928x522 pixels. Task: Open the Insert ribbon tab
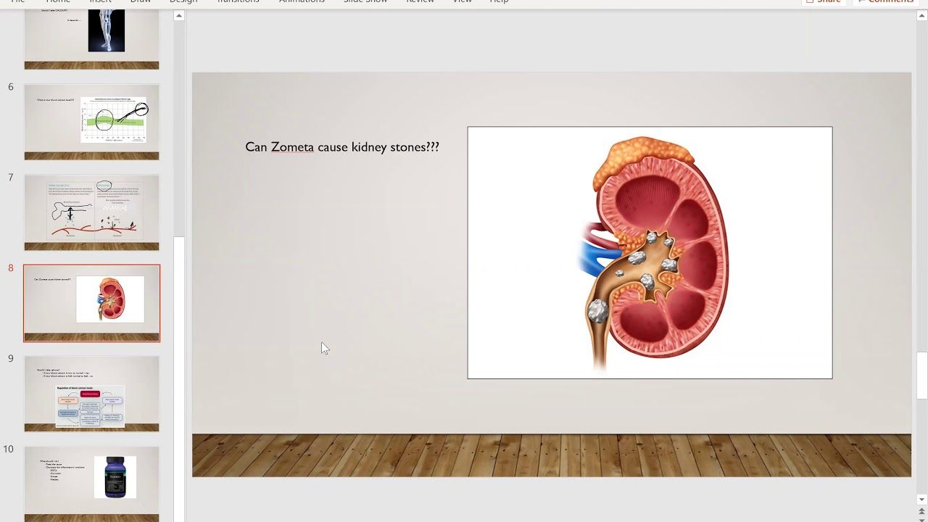coord(100,1)
